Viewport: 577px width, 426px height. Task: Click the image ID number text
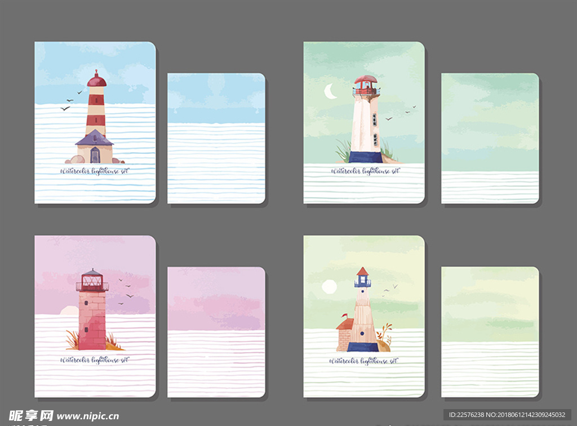point(507,415)
